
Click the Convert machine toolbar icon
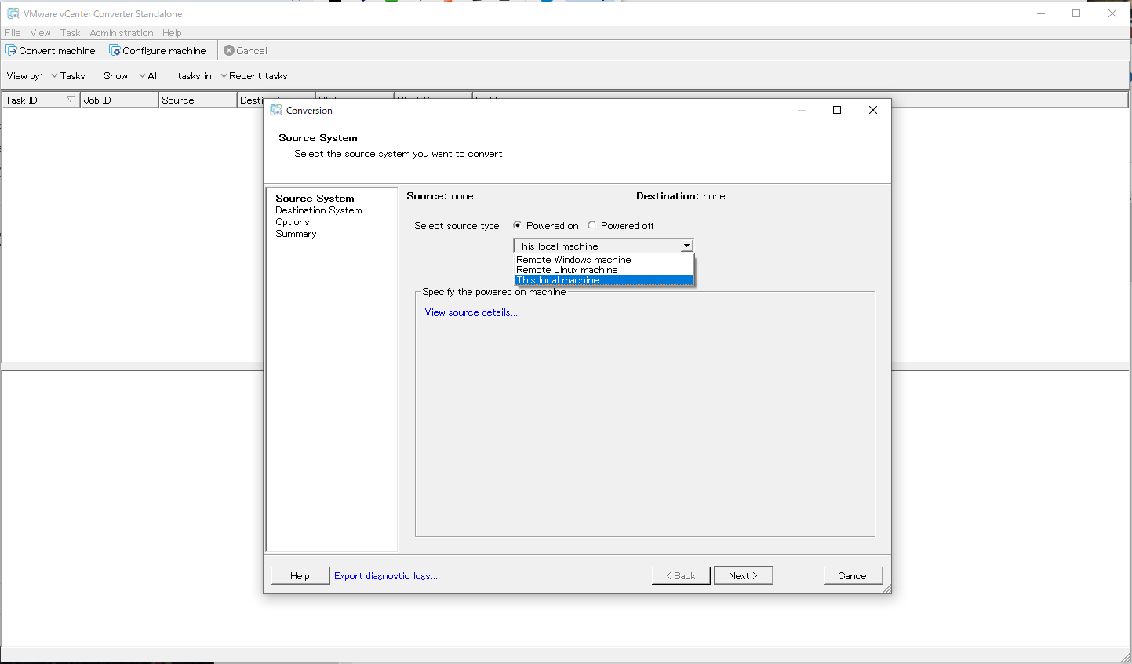pyautogui.click(x=11, y=50)
